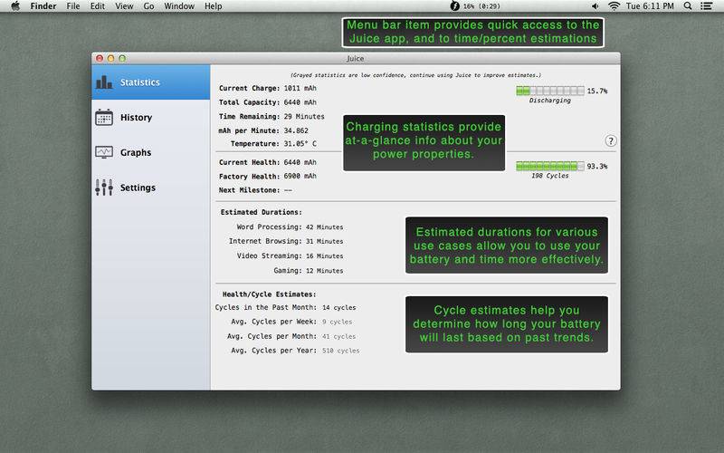Click the History calendar icon
The image size is (724, 453).
click(x=104, y=118)
